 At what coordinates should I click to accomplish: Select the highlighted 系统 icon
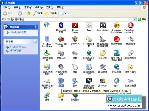click(61, 81)
